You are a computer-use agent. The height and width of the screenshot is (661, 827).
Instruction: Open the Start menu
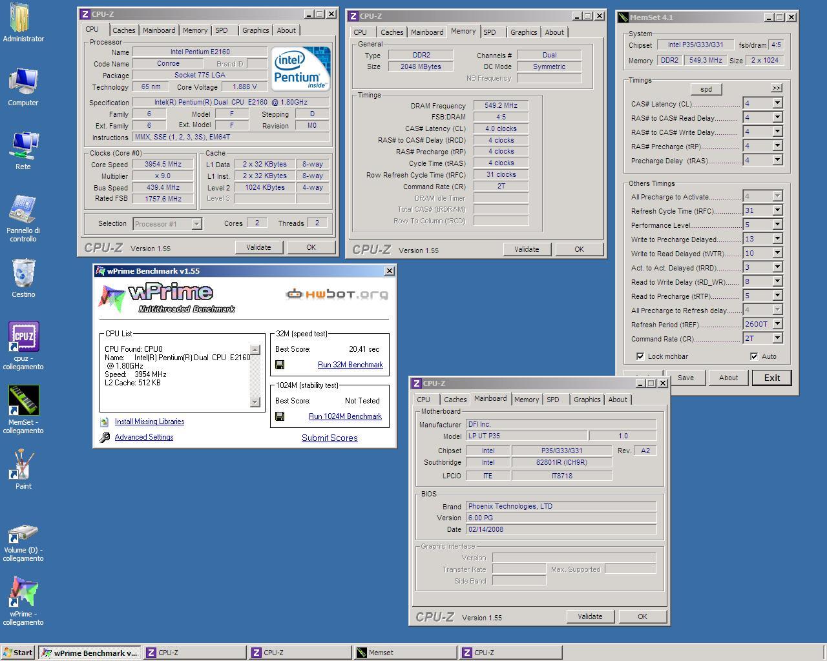[x=17, y=653]
